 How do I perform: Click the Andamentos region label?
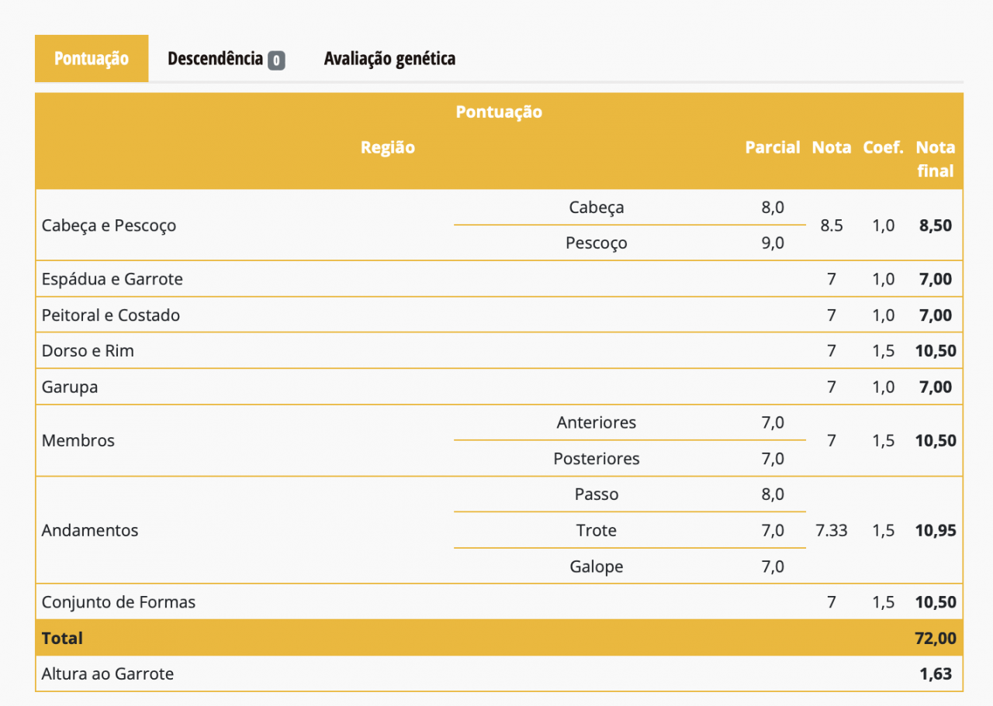[x=89, y=530]
